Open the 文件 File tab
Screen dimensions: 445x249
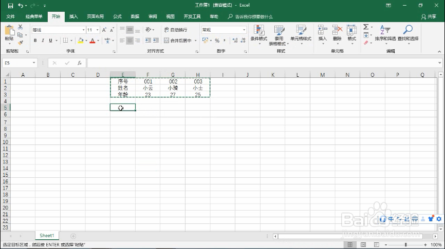[x=10, y=16]
